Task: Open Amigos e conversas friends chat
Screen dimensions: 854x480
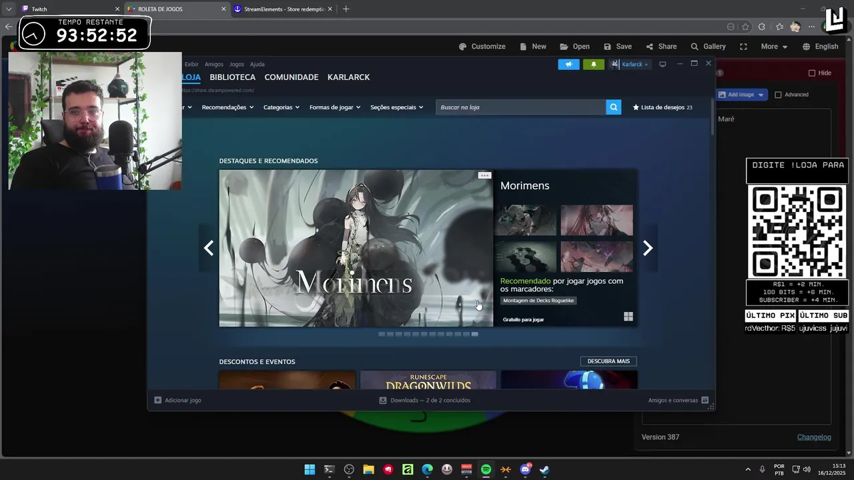Action: (678, 400)
